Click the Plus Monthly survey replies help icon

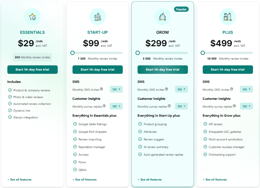[234, 106]
